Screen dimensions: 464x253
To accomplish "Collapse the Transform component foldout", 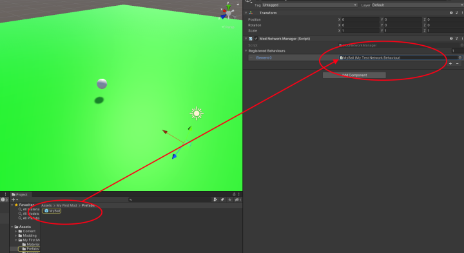I will point(246,13).
